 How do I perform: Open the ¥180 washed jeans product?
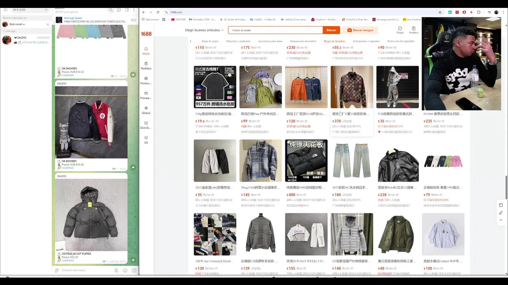(352, 173)
